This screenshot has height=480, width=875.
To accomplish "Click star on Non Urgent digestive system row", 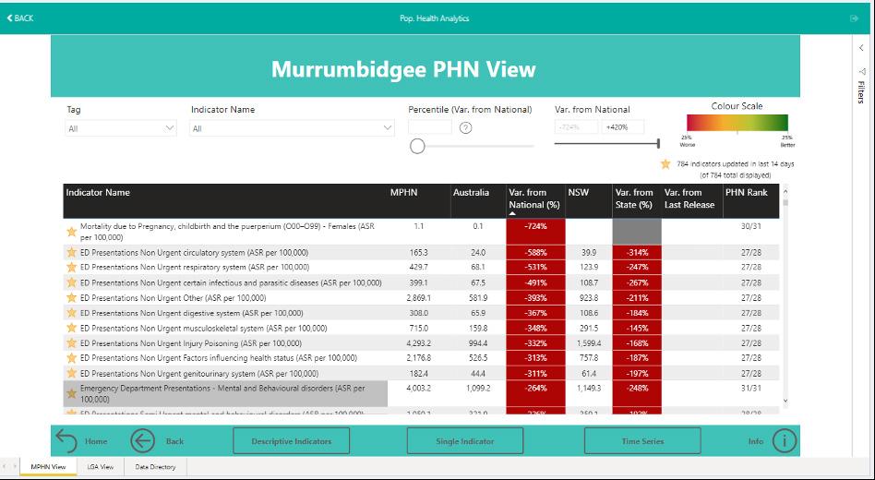I will click(71, 313).
